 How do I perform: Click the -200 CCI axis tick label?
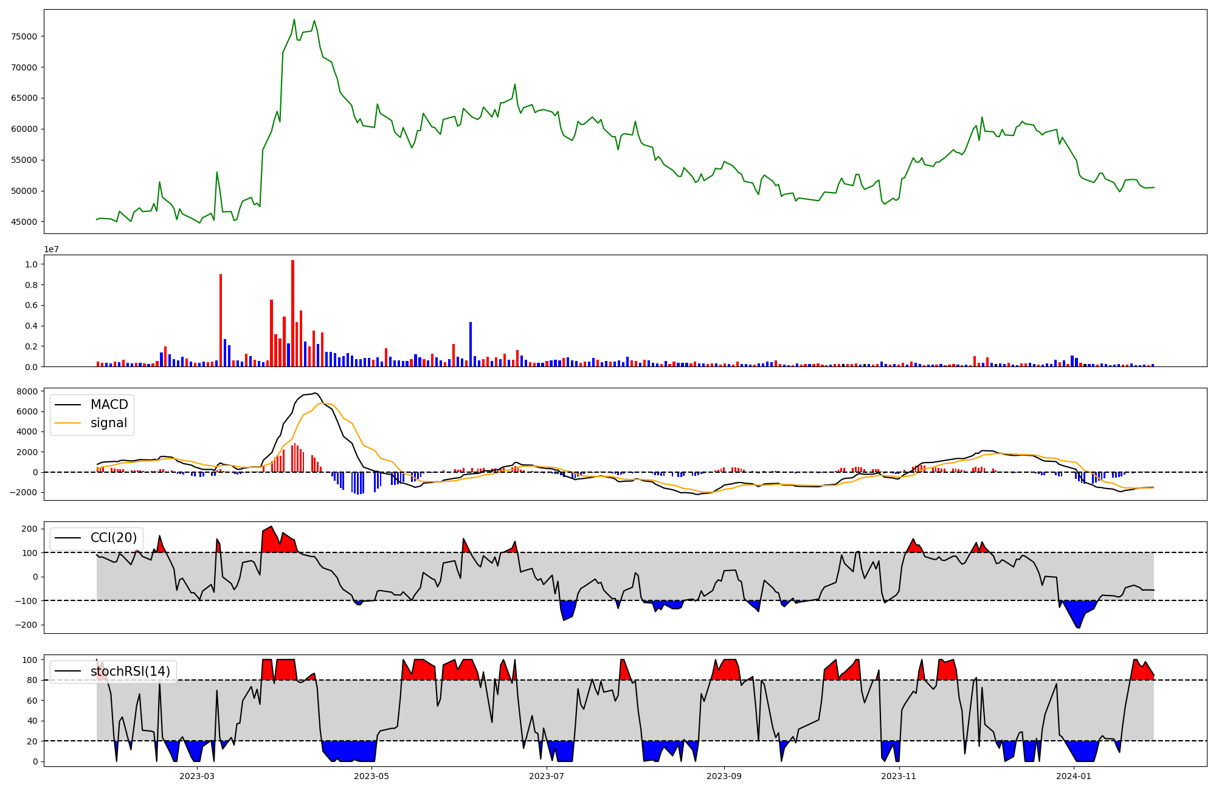click(26, 625)
